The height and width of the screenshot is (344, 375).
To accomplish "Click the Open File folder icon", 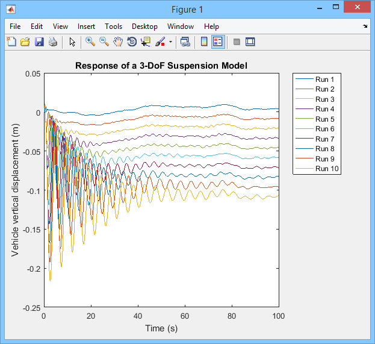I will coord(25,42).
